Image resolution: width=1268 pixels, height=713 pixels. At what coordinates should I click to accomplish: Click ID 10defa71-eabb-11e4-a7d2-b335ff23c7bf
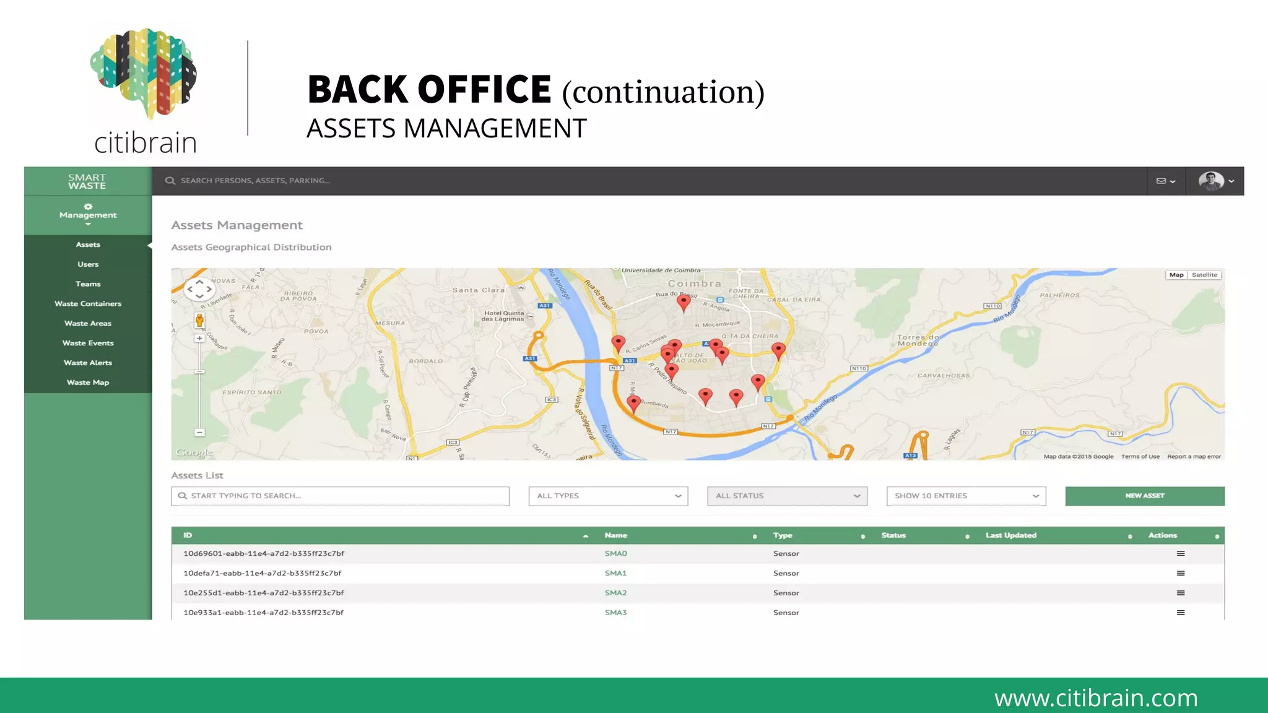coord(263,573)
